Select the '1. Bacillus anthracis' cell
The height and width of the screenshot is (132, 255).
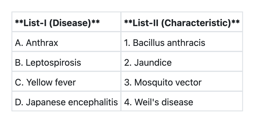[x=165, y=43]
